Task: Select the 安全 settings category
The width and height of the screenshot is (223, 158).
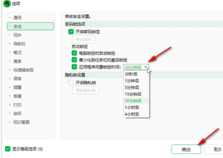Action: tap(31, 26)
